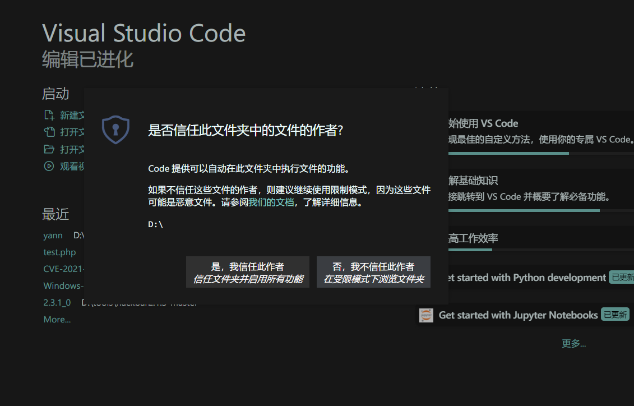Click the 编辑已进化 subtitle
Screen dimensions: 634x406
click(88, 59)
